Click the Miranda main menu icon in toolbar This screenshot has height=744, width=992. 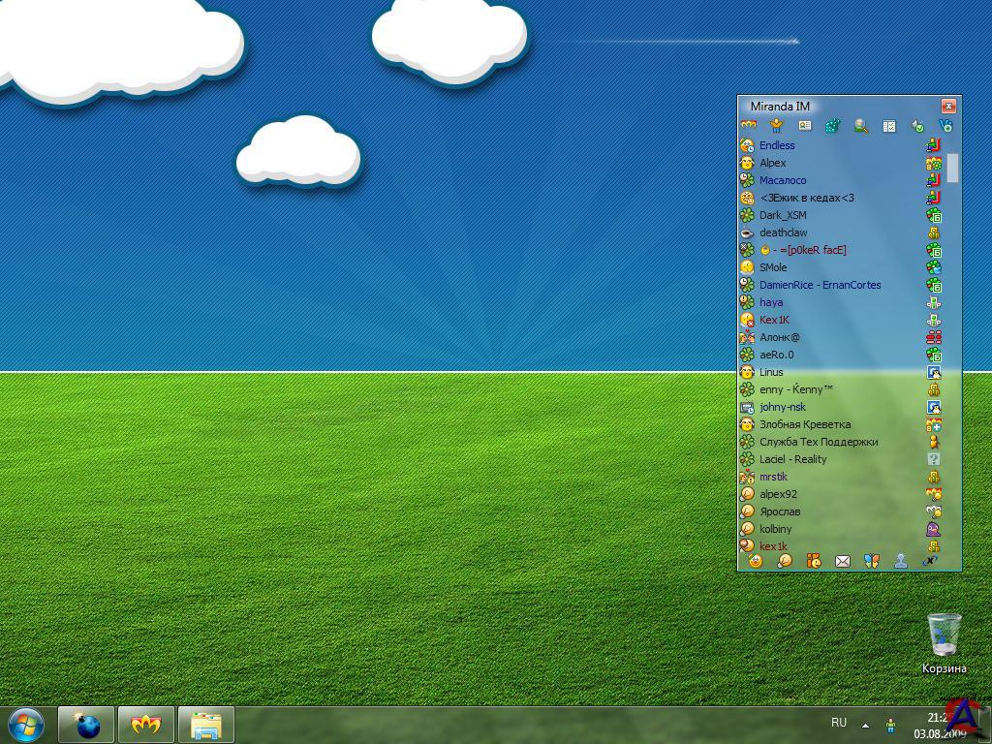click(748, 126)
